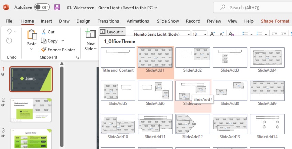Click the slide panel scrollbar up arrow
The height and width of the screenshot is (149, 292).
(x=62, y=64)
